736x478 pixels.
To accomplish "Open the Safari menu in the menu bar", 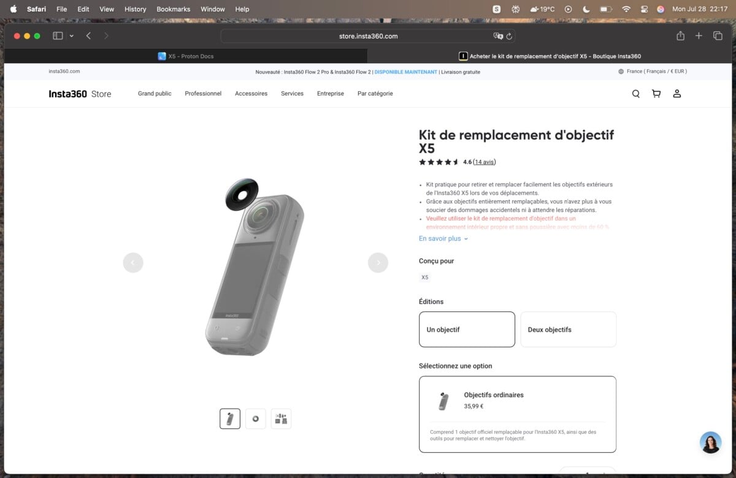I will coord(36,9).
